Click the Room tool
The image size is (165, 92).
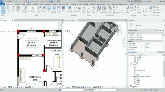click(x=99, y=9)
